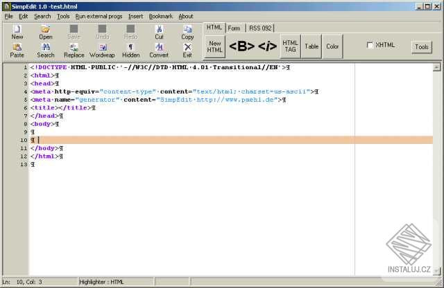Click the </head> tag on line 7
This screenshot has width=444, height=288.
pyautogui.click(x=44, y=116)
